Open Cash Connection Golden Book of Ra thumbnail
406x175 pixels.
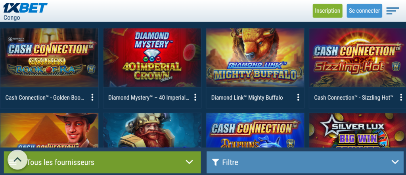point(49,58)
